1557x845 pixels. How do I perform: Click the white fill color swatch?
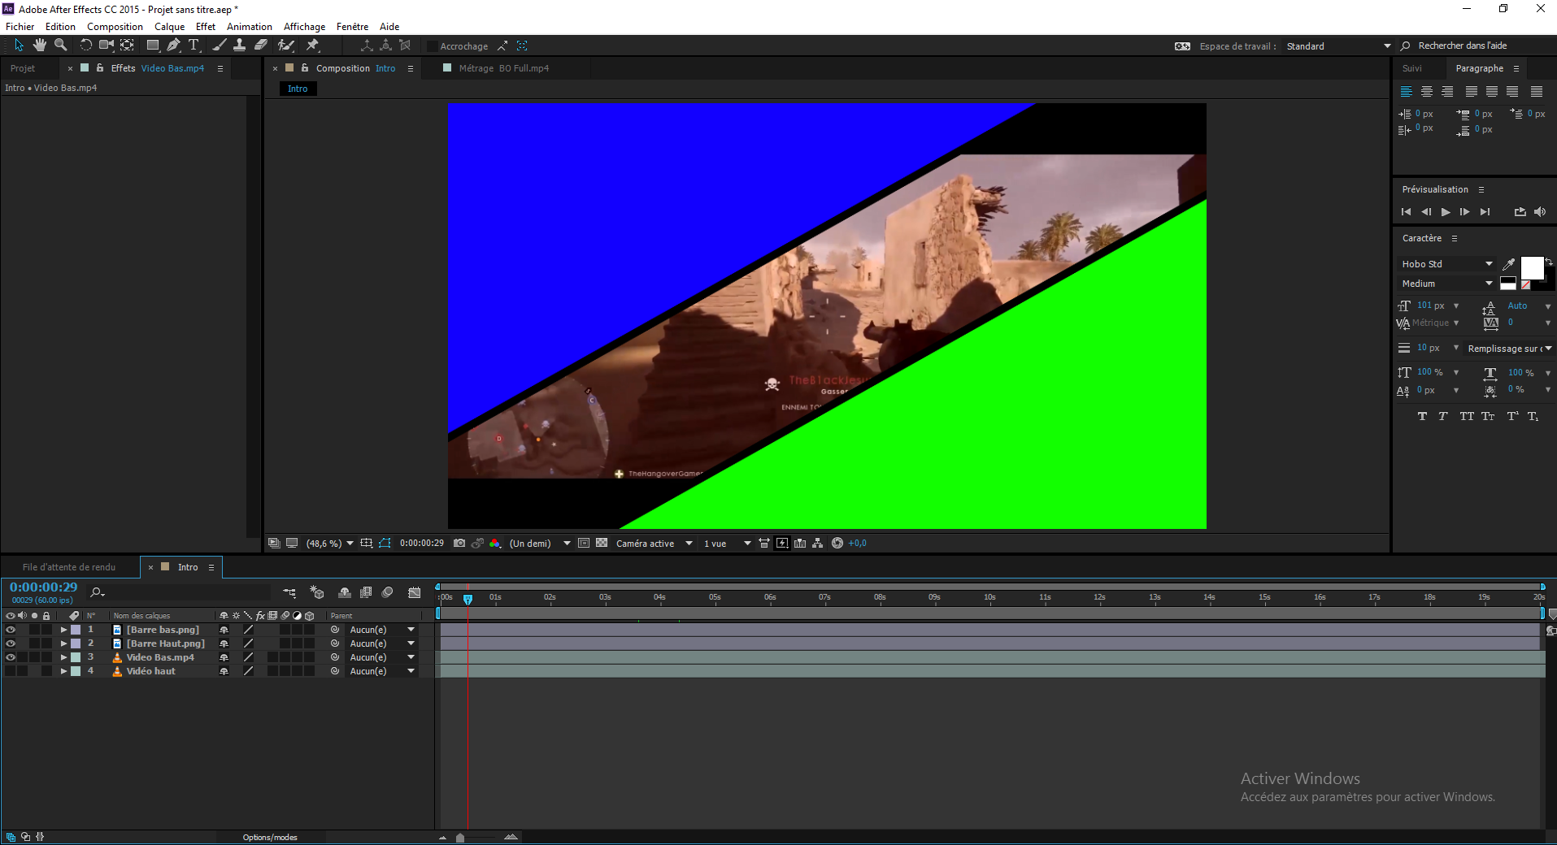click(1532, 267)
